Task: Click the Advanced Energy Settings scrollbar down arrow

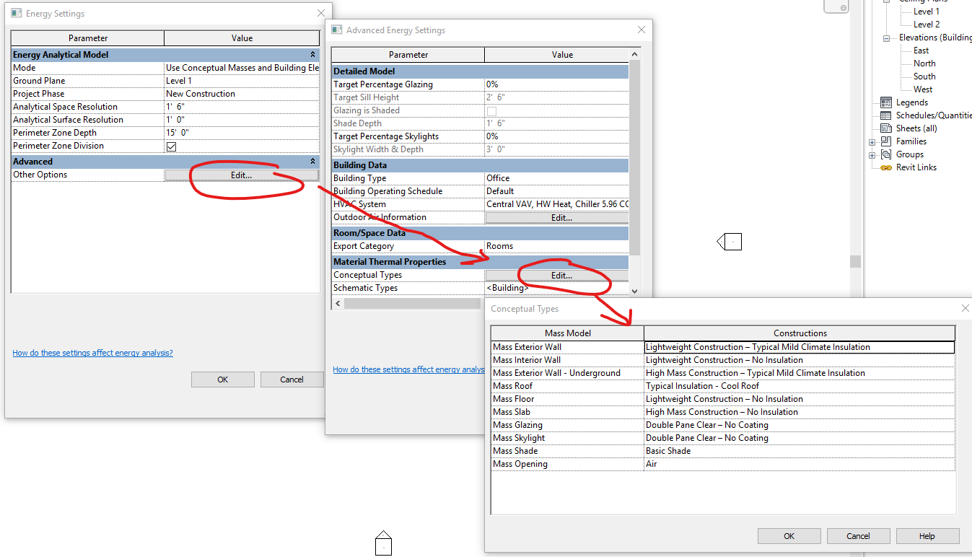Action: tap(634, 291)
